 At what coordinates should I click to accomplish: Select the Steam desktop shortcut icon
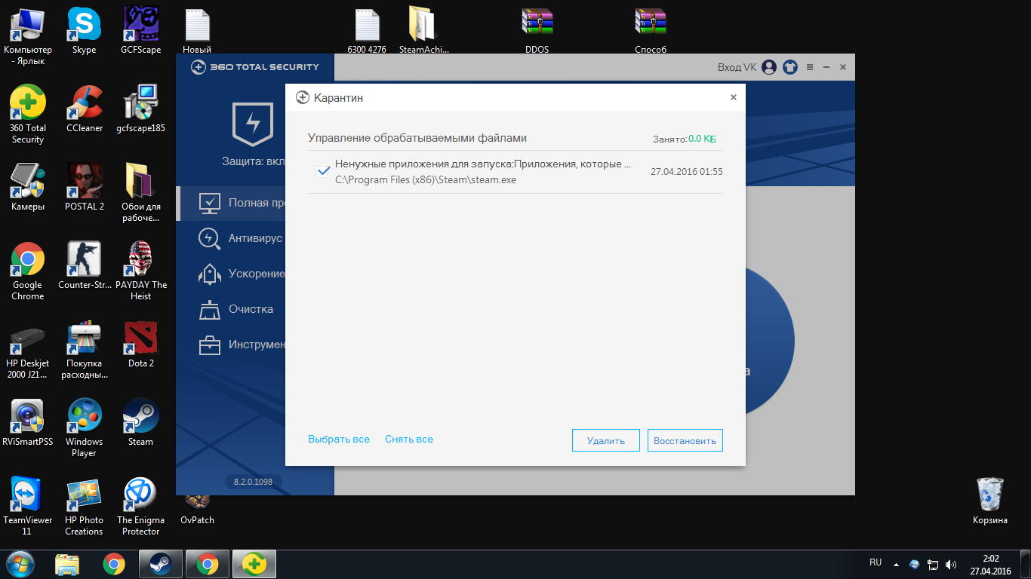pyautogui.click(x=141, y=422)
